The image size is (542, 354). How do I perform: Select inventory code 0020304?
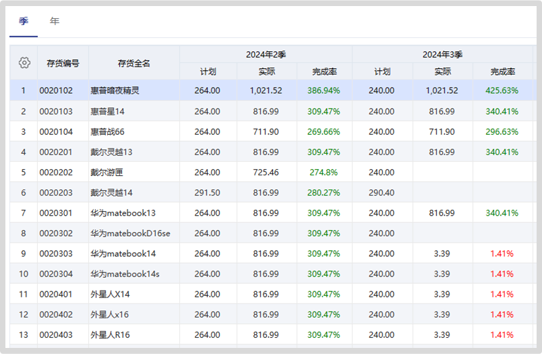pyautogui.click(x=56, y=274)
